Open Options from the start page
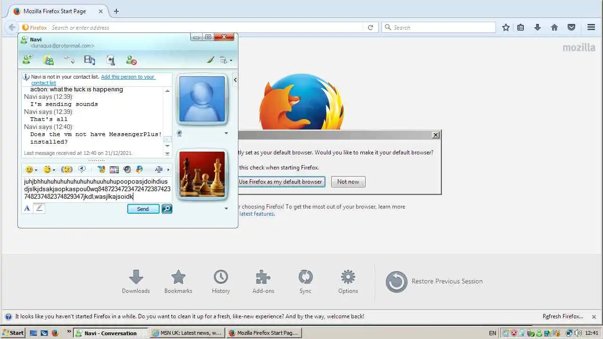Screen dimensions: 603x339 pyautogui.click(x=348, y=282)
